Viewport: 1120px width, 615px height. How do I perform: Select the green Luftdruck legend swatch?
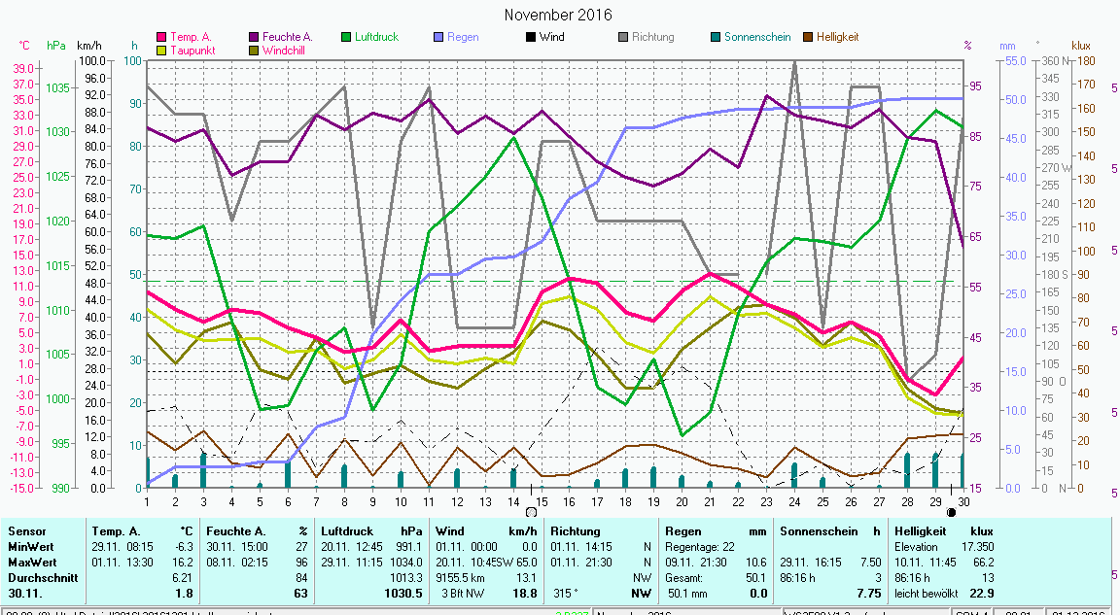click(347, 37)
